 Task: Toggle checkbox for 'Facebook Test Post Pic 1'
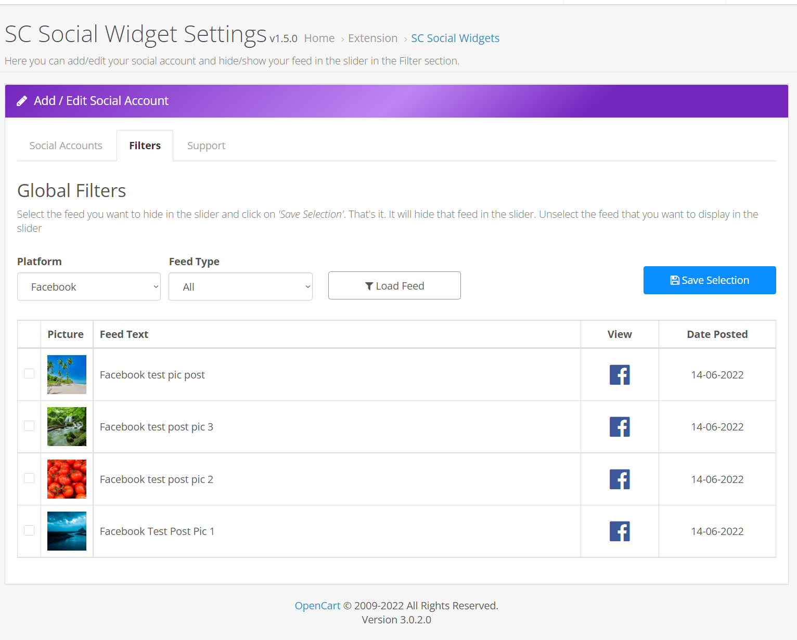[29, 530]
